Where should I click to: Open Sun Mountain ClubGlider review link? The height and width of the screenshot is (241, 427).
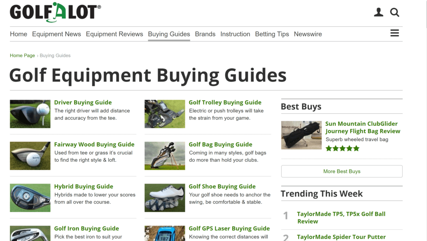(363, 127)
